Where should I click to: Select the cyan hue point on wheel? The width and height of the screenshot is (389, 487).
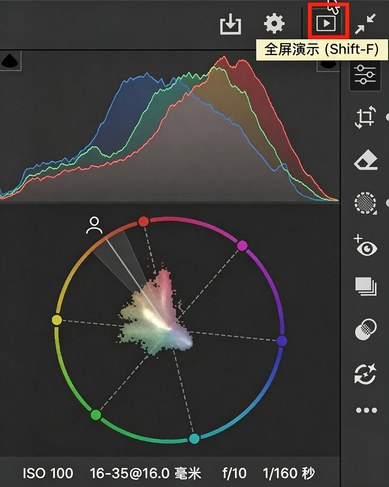[x=194, y=439]
